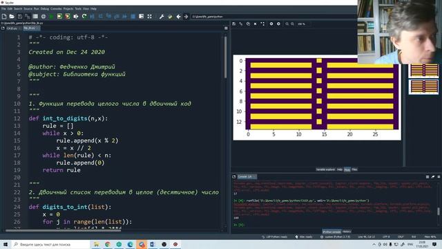Click the save all files icon

pos(28,17)
